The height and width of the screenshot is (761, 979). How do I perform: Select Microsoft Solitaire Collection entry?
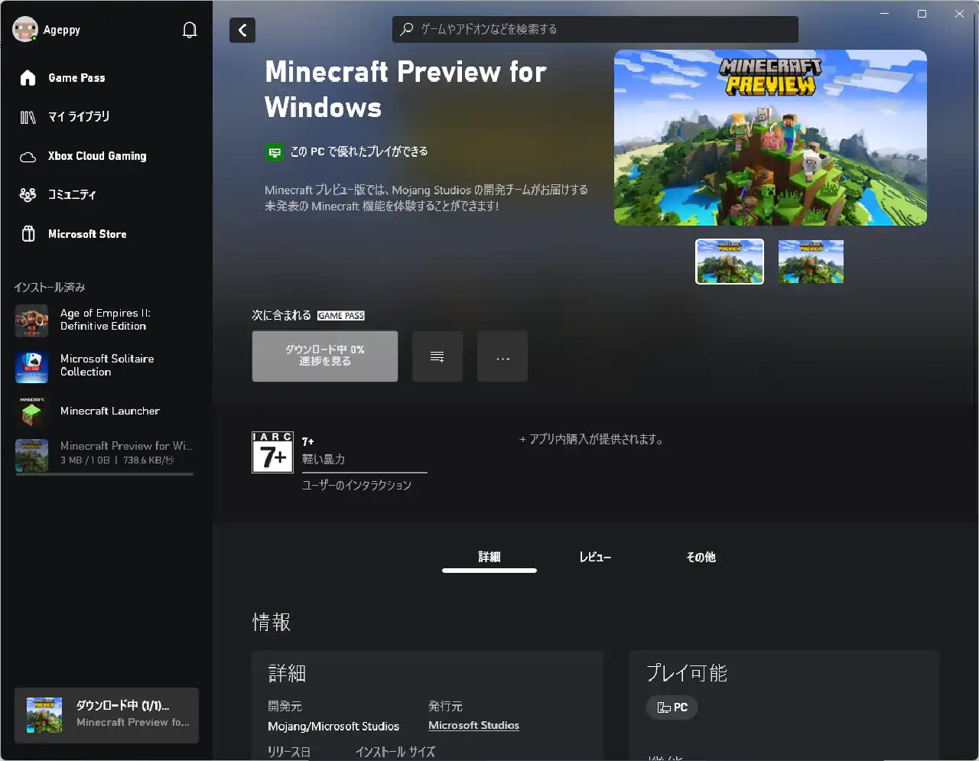106,366
